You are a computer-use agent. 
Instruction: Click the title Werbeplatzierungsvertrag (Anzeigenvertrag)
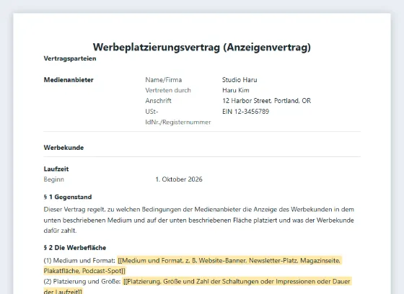(202, 47)
